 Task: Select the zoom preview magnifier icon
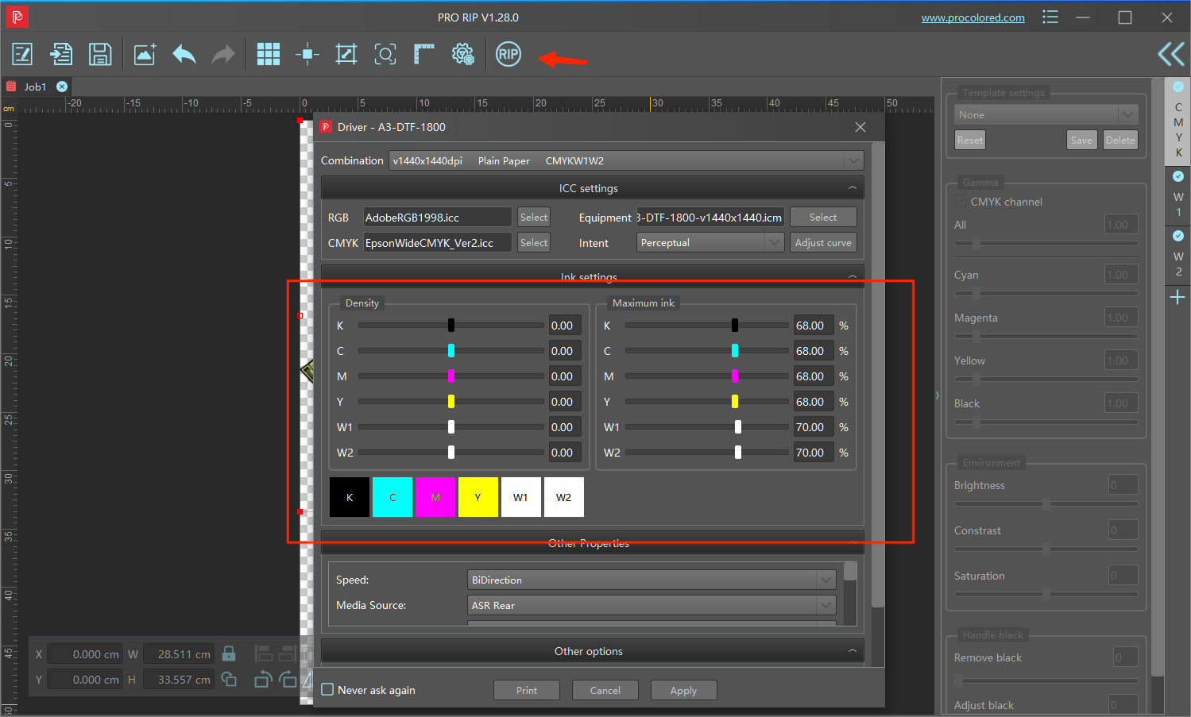coord(385,54)
